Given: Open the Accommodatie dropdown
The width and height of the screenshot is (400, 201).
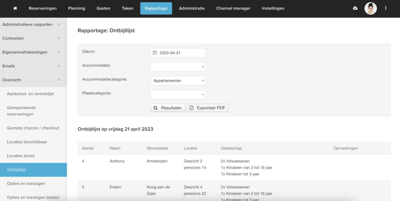Looking at the screenshot, I should 178,67.
